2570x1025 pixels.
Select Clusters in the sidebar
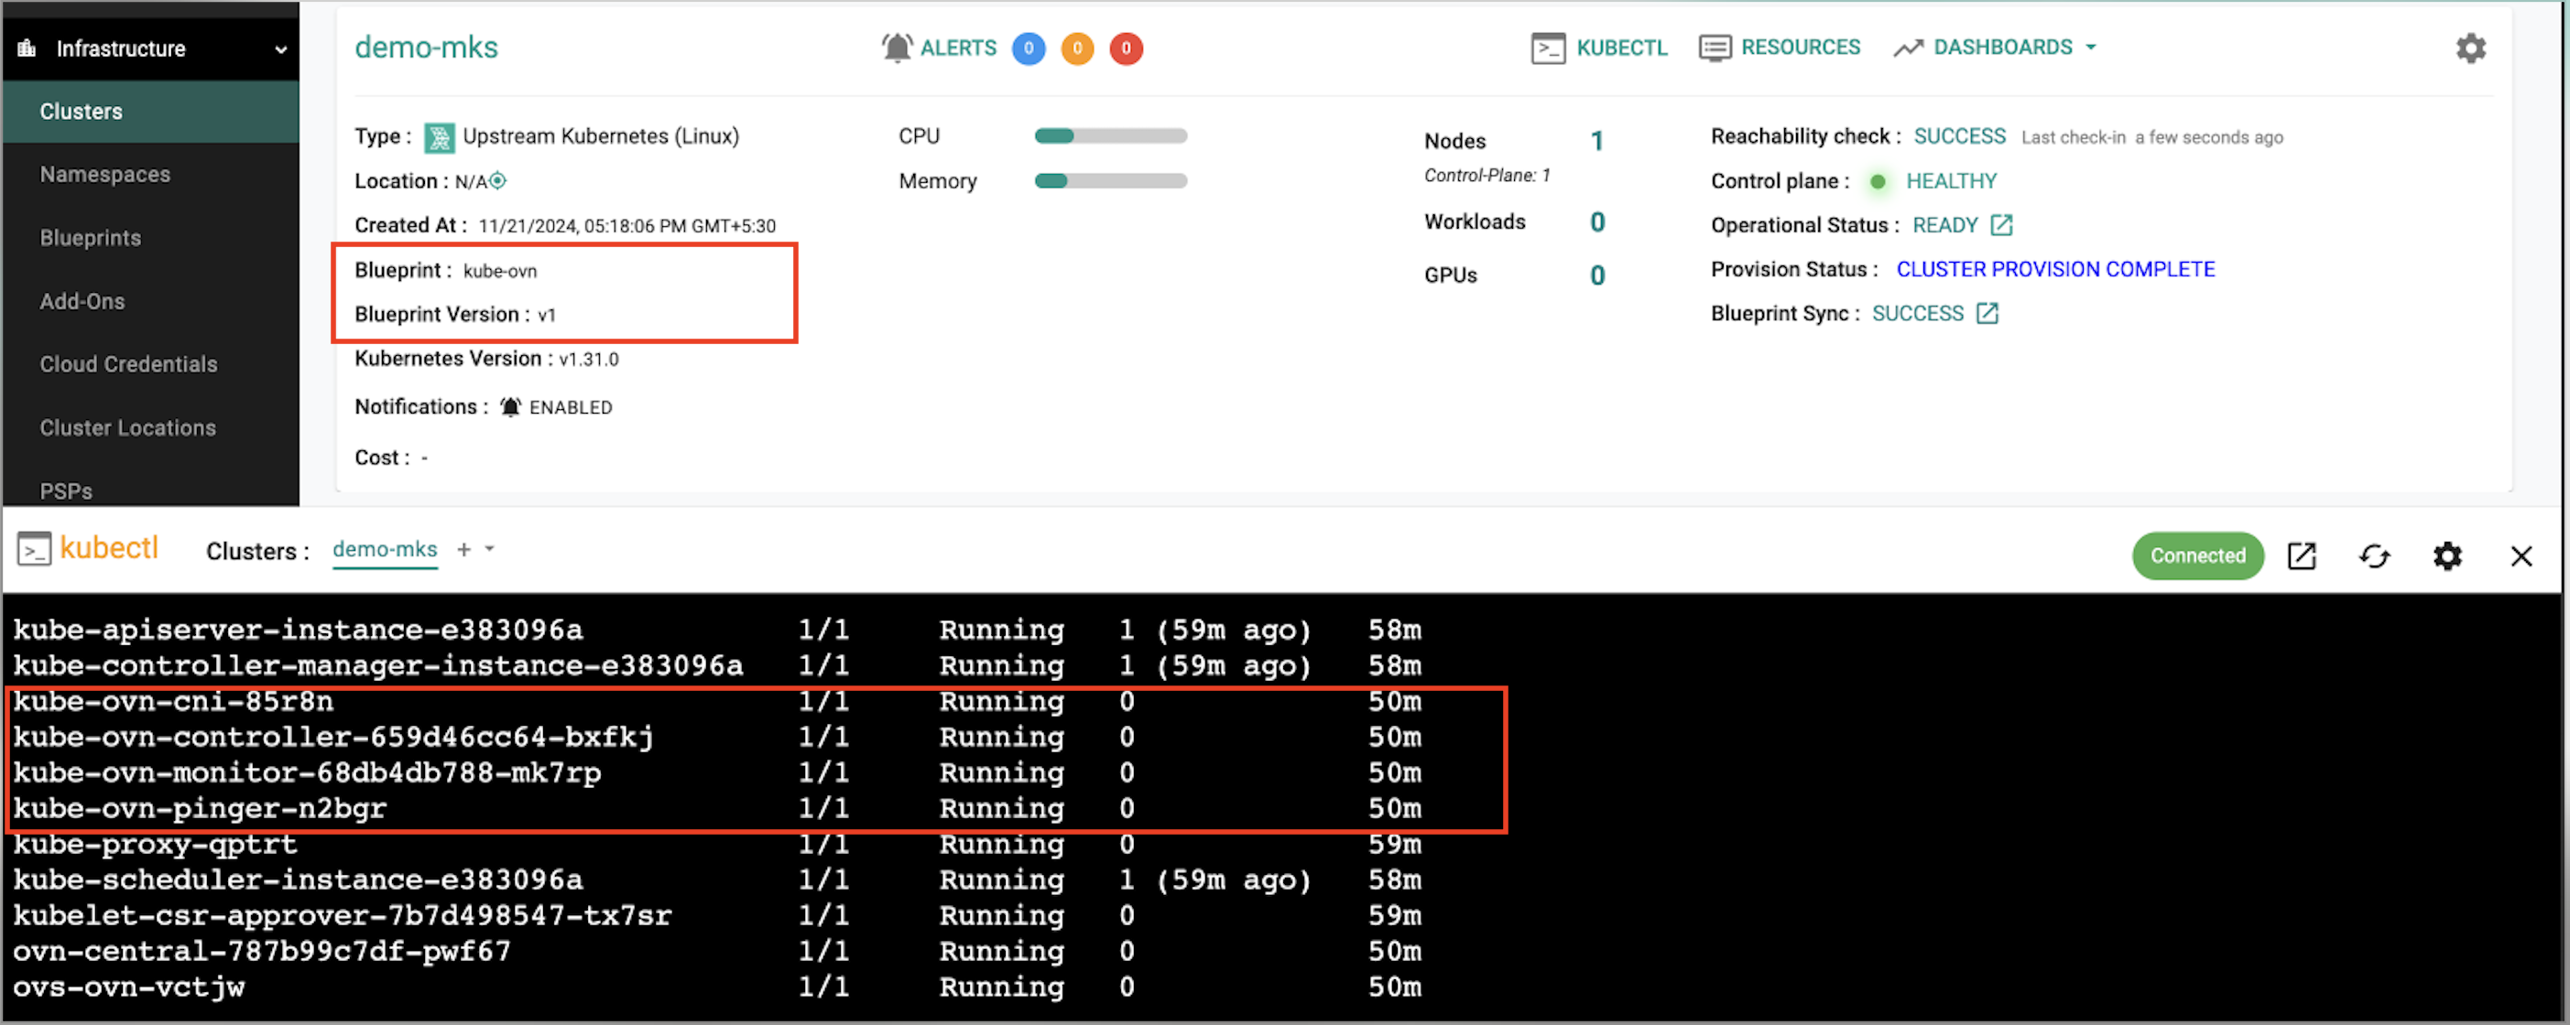[150, 112]
